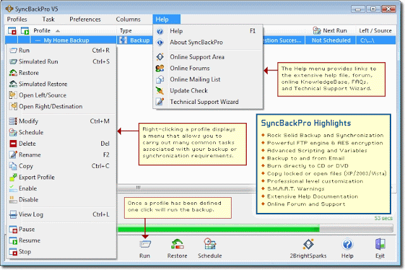Click the Not Scheduled cell
The image size is (405, 270).
tap(331, 41)
